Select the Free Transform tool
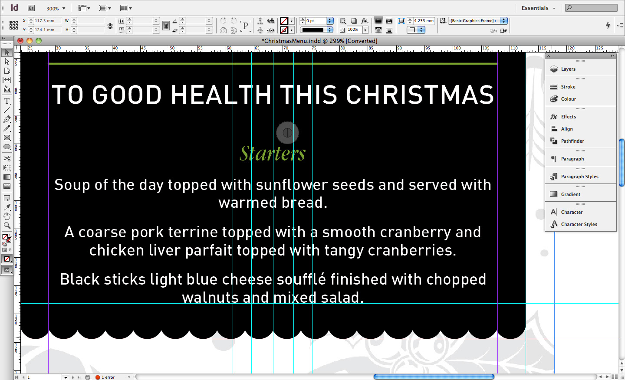The height and width of the screenshot is (380, 625). pyautogui.click(x=7, y=168)
